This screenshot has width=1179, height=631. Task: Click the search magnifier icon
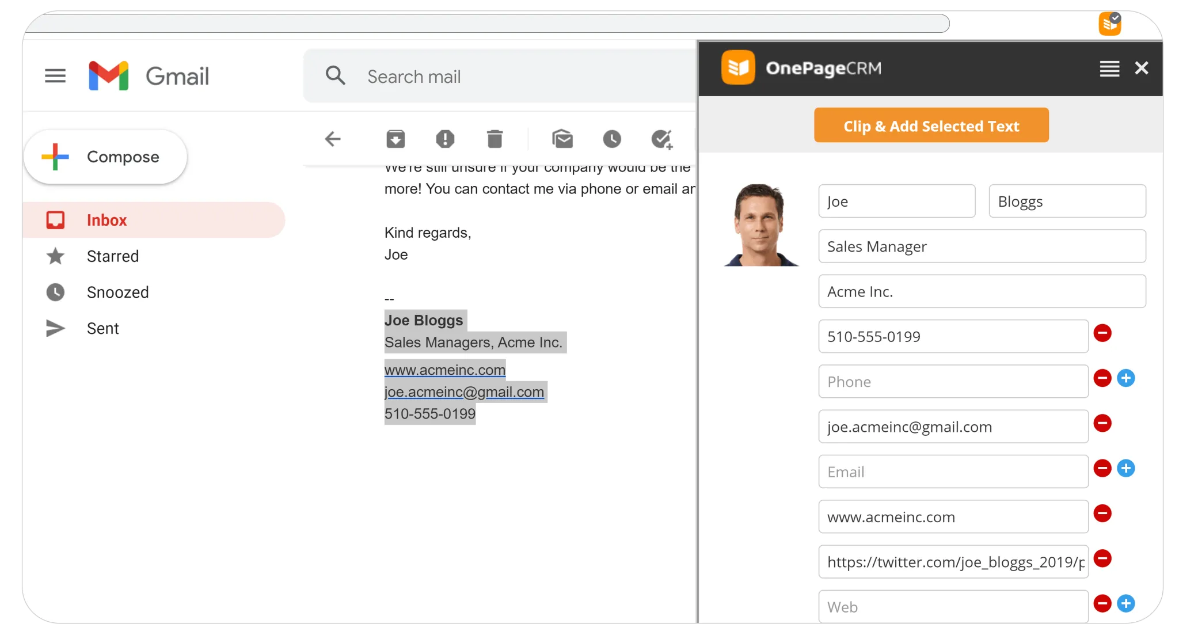click(x=336, y=76)
